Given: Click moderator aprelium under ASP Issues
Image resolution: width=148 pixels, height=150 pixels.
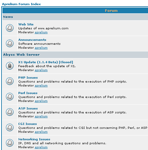Looking at the screenshot, I should 41,116.
